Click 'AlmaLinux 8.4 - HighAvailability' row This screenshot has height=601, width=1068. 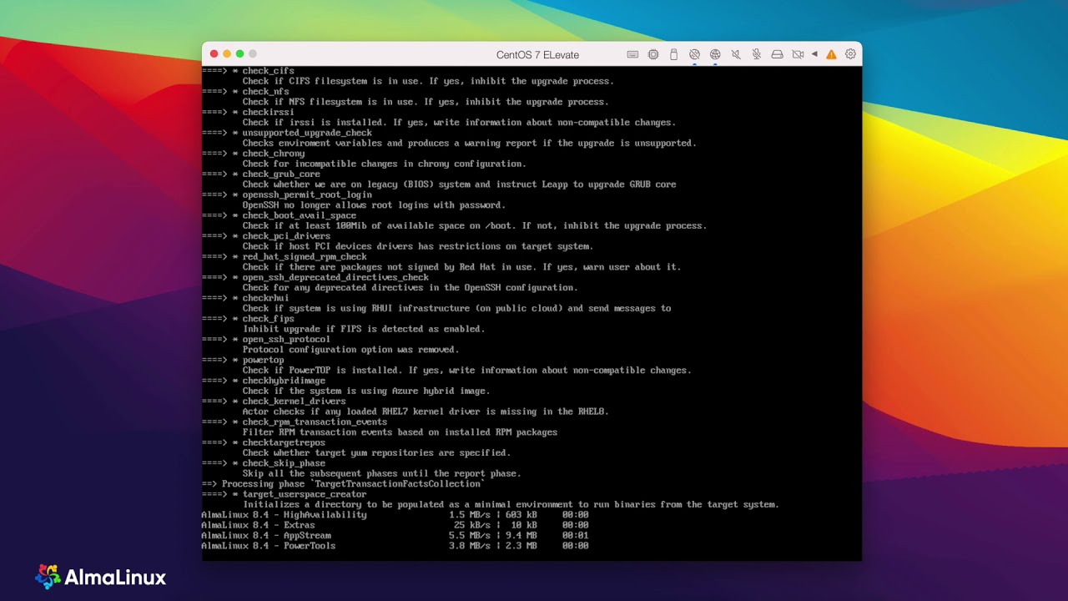pyautogui.click(x=395, y=515)
